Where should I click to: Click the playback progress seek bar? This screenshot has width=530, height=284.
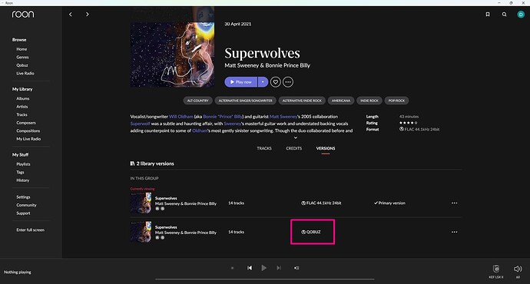[x=265, y=279]
